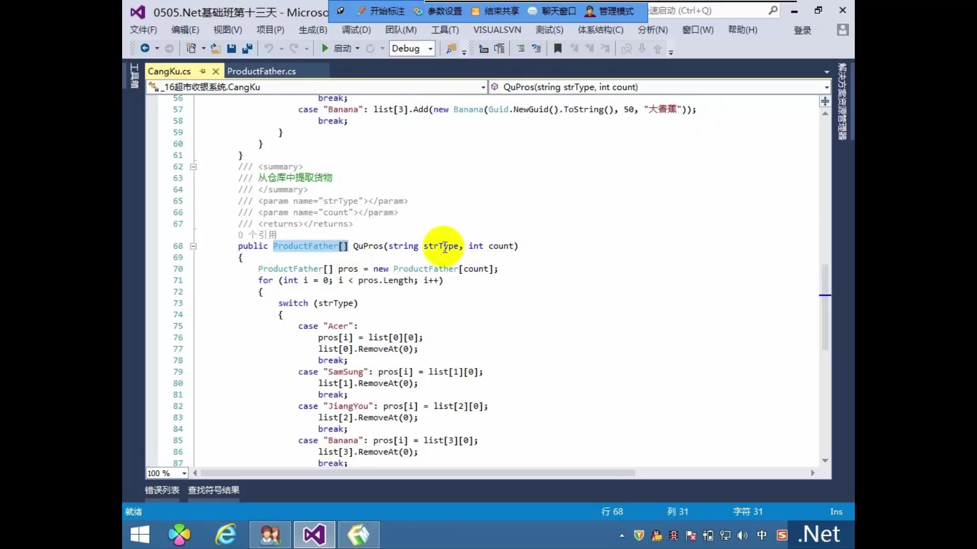Expand the CangKu class navigation dropdown
The height and width of the screenshot is (549, 977).
click(483, 87)
